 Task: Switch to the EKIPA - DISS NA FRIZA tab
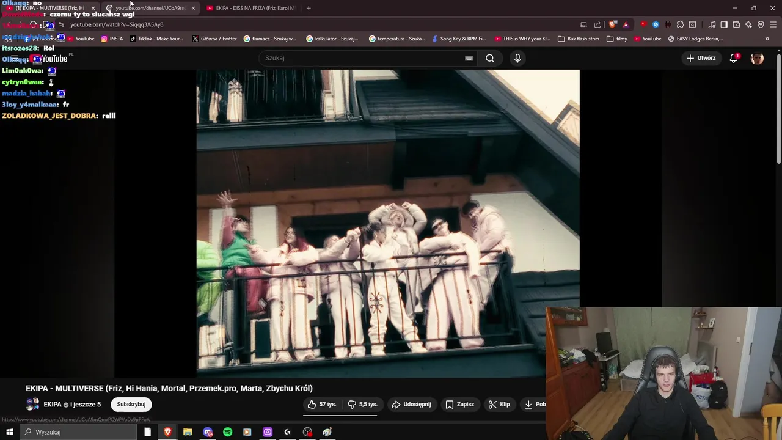click(x=250, y=8)
